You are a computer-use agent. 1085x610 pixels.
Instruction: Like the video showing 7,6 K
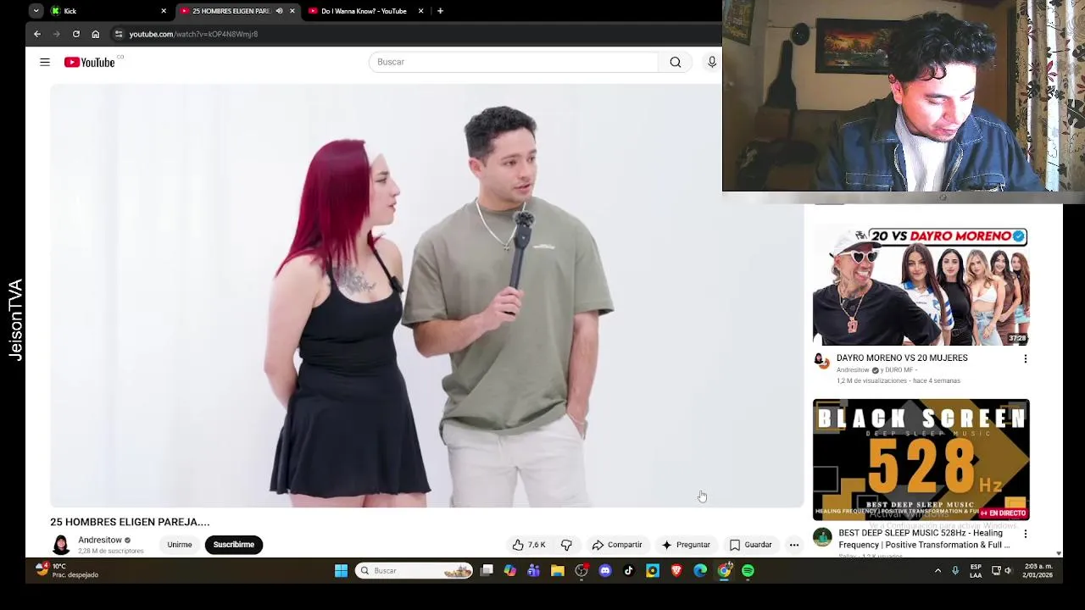529,545
